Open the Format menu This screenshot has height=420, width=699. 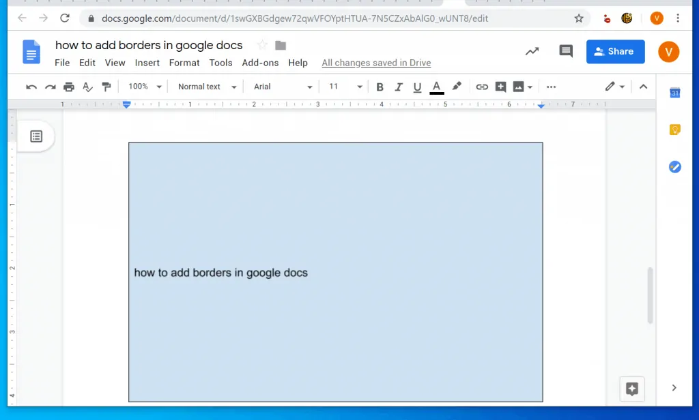coord(184,63)
